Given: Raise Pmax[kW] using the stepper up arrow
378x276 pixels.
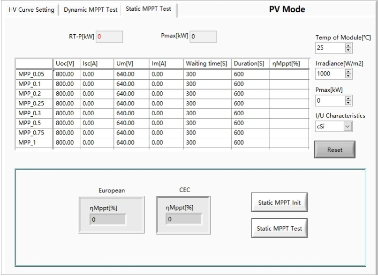Looking at the screenshot, I should tap(348, 97).
